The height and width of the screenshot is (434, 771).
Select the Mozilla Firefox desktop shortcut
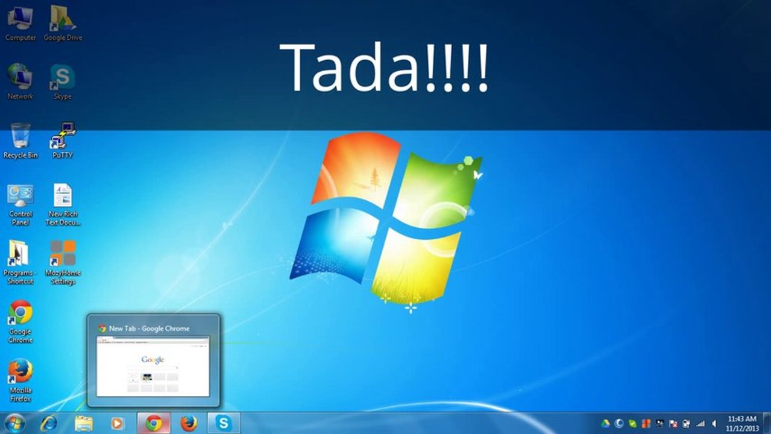point(20,380)
